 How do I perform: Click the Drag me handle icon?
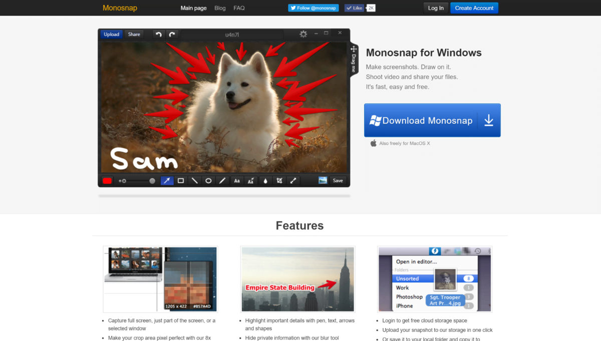point(354,49)
